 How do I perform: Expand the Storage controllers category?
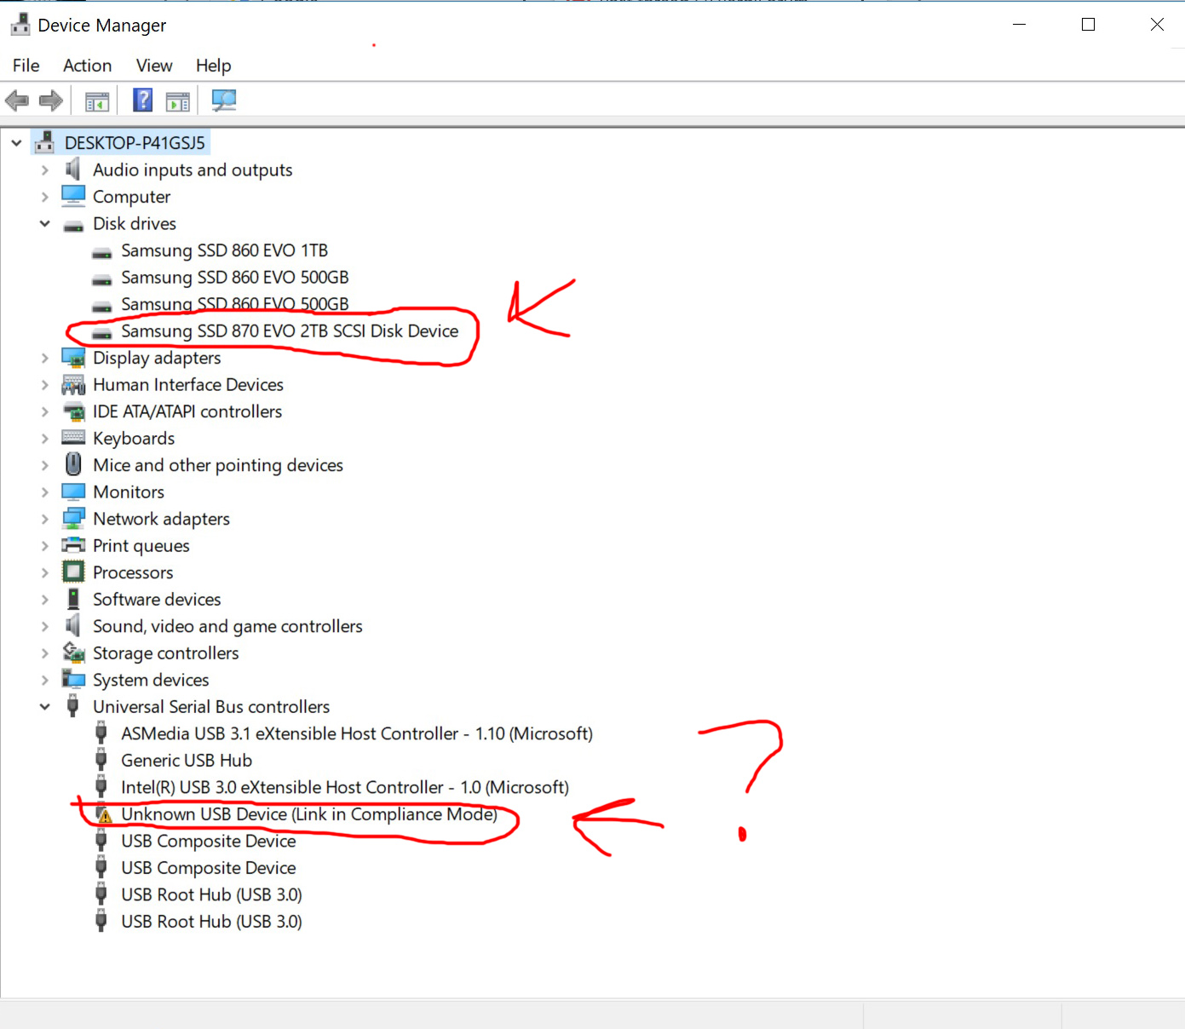(44, 652)
